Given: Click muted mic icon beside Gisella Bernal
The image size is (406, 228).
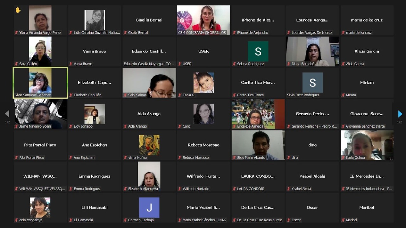Looking at the screenshot, I should click(125, 33).
